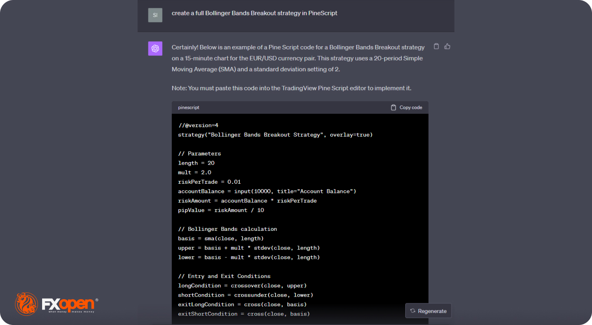This screenshot has width=592, height=325.
Task: Click the FXOpen logo in the corner
Action: pos(56,304)
